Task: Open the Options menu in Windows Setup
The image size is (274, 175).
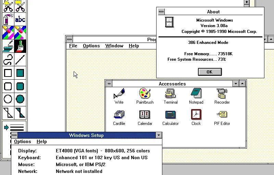Action: (x=23, y=142)
